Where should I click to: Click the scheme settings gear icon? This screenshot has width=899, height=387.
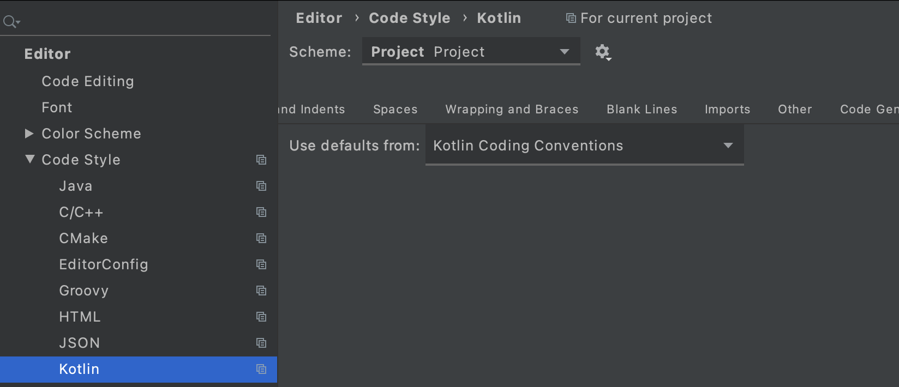pyautogui.click(x=602, y=52)
